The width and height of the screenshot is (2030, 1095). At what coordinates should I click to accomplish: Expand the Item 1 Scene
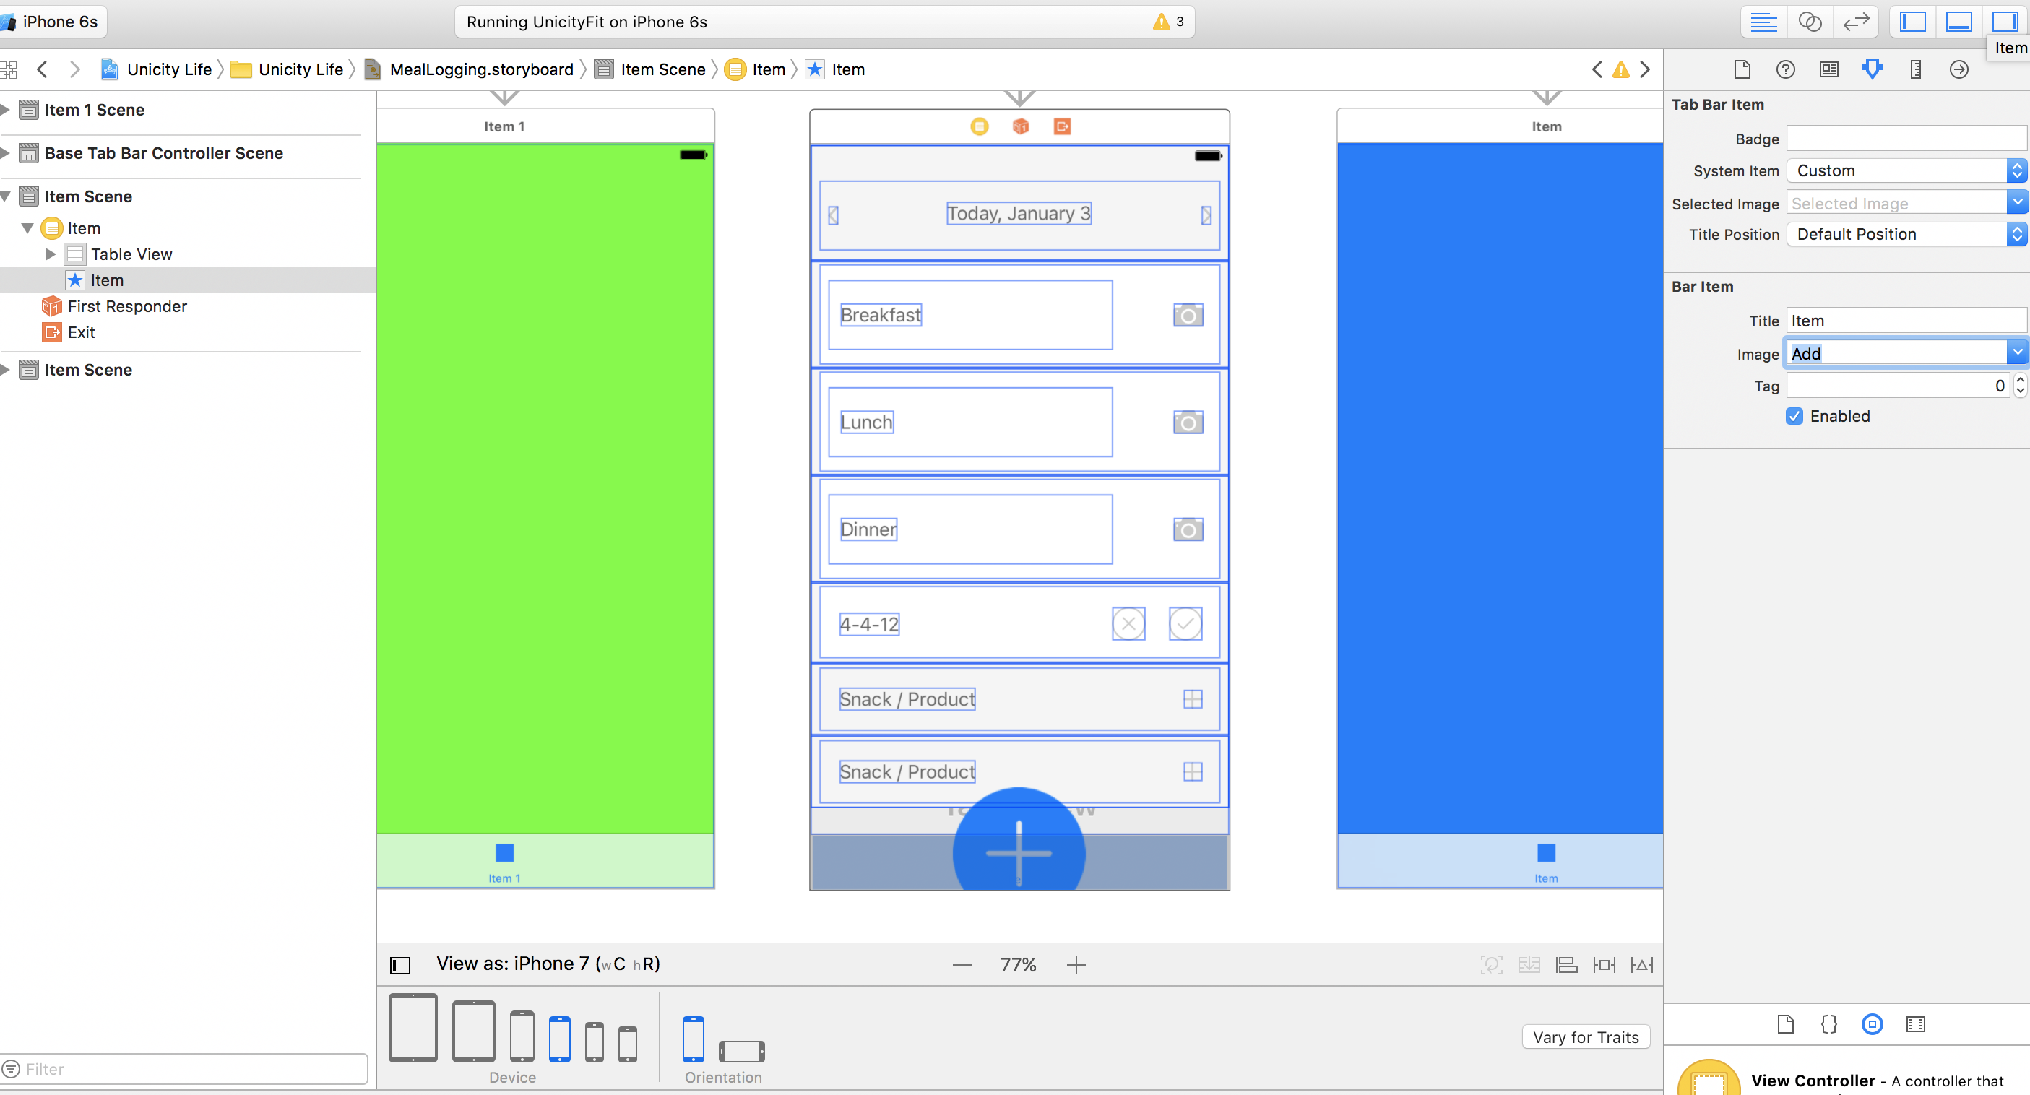coord(5,110)
